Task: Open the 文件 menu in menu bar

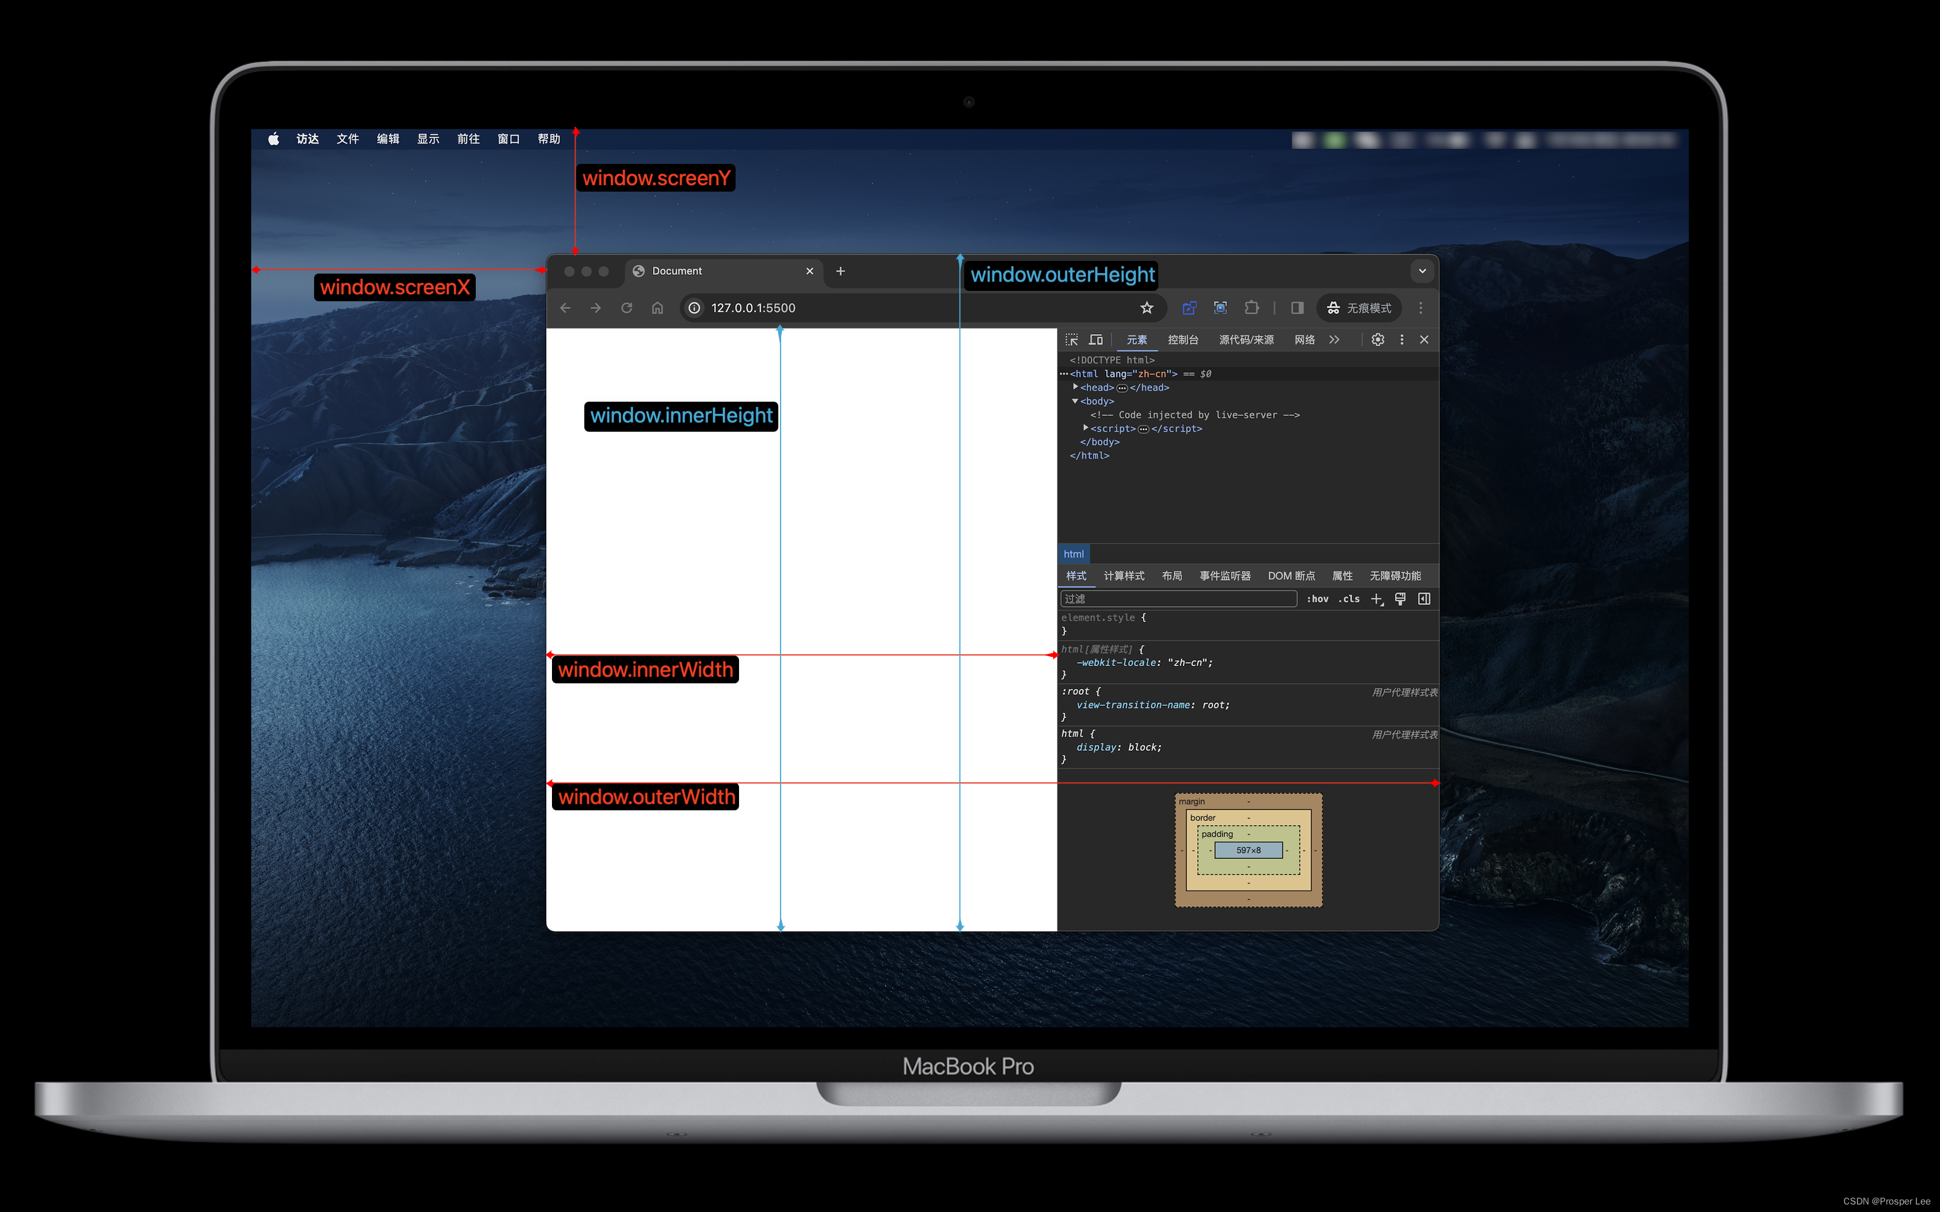Action: (348, 139)
